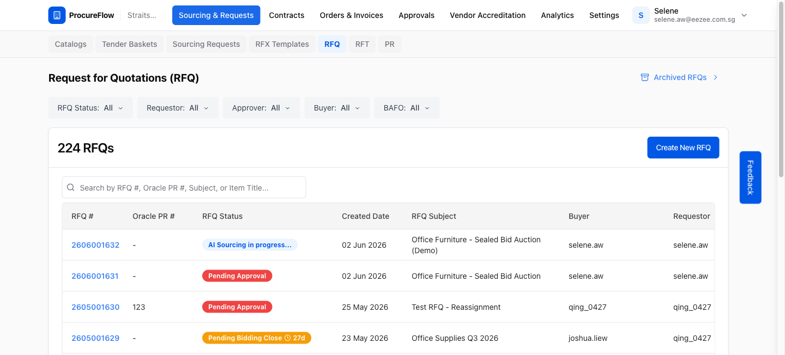
Task: Open the Approver filter dropdown
Action: (x=261, y=108)
